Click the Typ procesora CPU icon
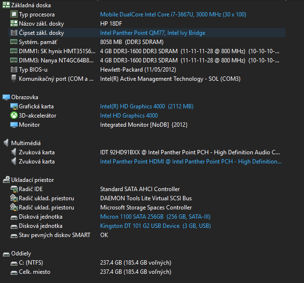The width and height of the screenshot is (304, 283). [x=14, y=15]
